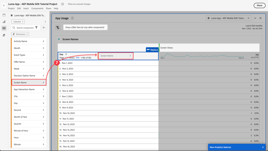Select the Month of Year dimension
268x151 pixels.
click(x=29, y=117)
